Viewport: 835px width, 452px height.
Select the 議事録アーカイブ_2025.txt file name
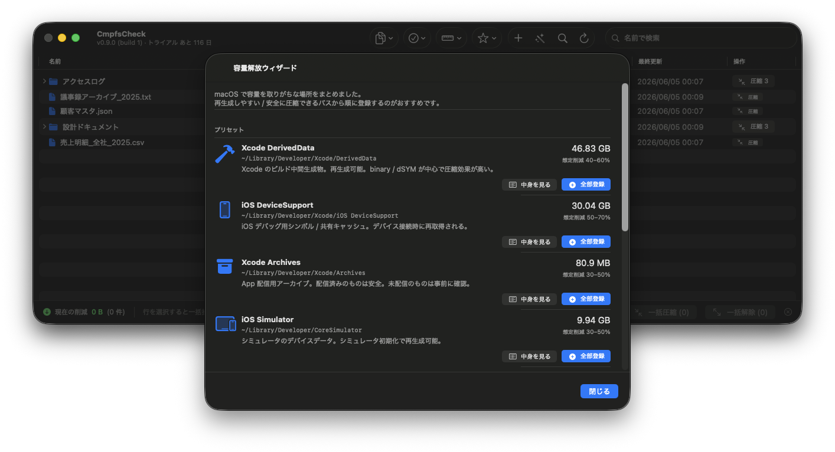[x=106, y=97]
